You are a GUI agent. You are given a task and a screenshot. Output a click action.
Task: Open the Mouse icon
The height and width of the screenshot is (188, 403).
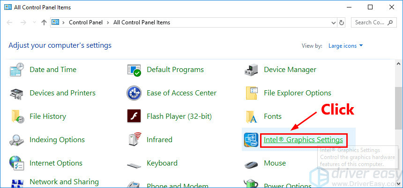[x=251, y=163]
